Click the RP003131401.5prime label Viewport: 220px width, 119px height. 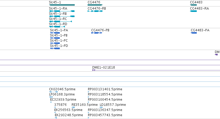coord(105,89)
